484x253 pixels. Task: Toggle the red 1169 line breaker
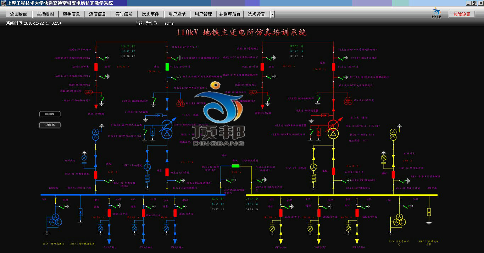click(96, 66)
